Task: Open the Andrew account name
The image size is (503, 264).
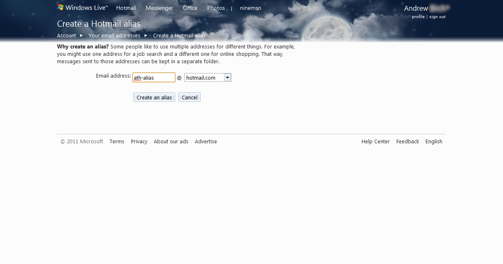Action: (416, 8)
